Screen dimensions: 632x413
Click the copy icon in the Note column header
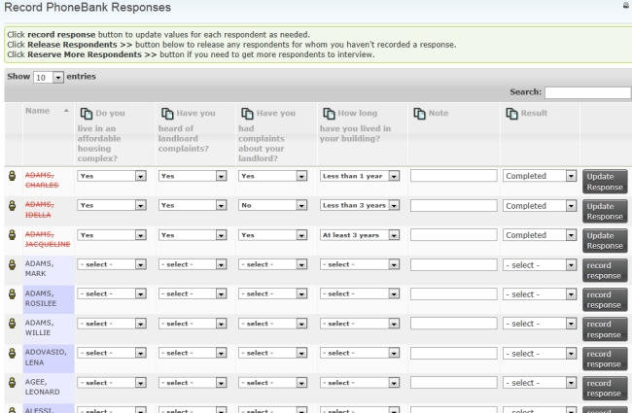pyautogui.click(x=420, y=114)
